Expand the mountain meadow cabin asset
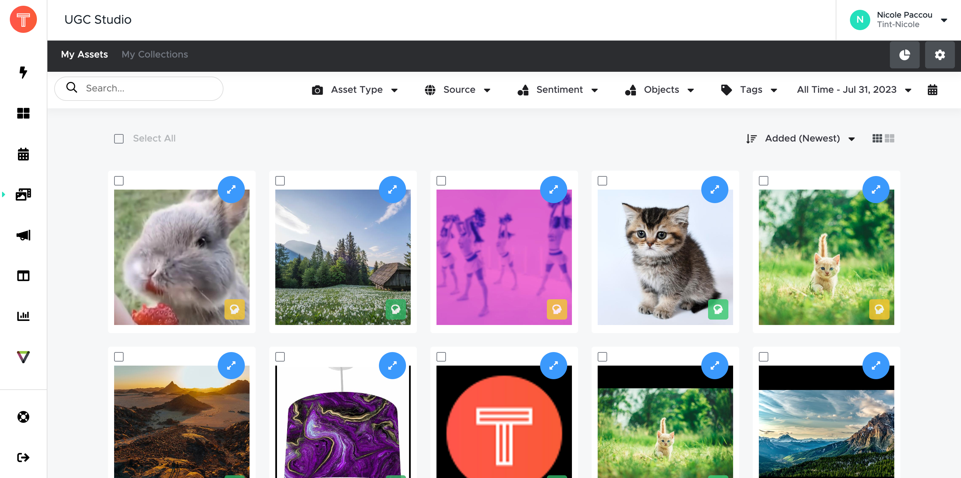This screenshot has width=961, height=478. tap(392, 190)
